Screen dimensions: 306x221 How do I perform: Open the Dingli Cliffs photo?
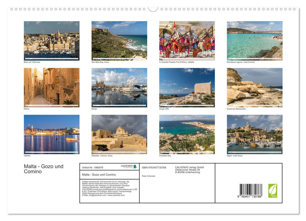pos(187,87)
